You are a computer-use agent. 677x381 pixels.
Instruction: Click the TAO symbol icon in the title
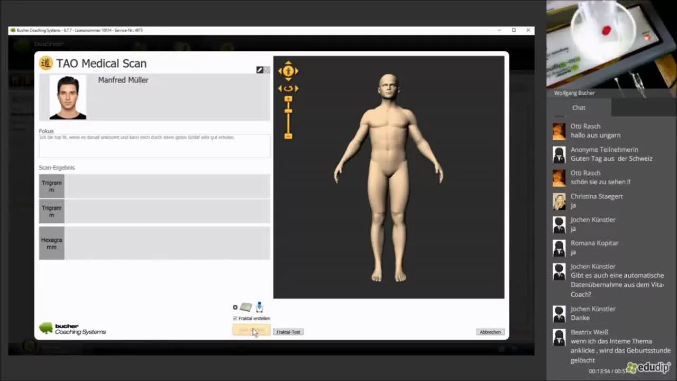point(46,63)
